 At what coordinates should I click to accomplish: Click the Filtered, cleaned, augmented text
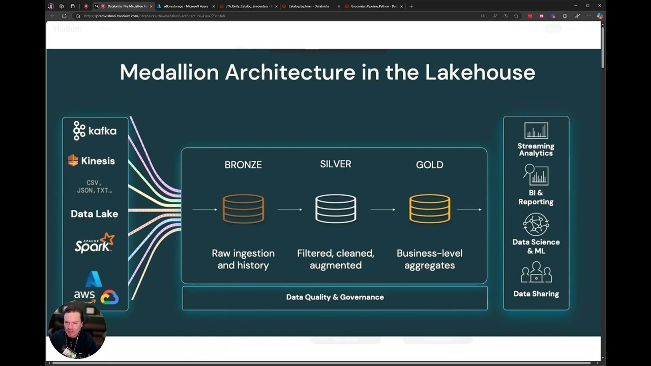(x=336, y=259)
